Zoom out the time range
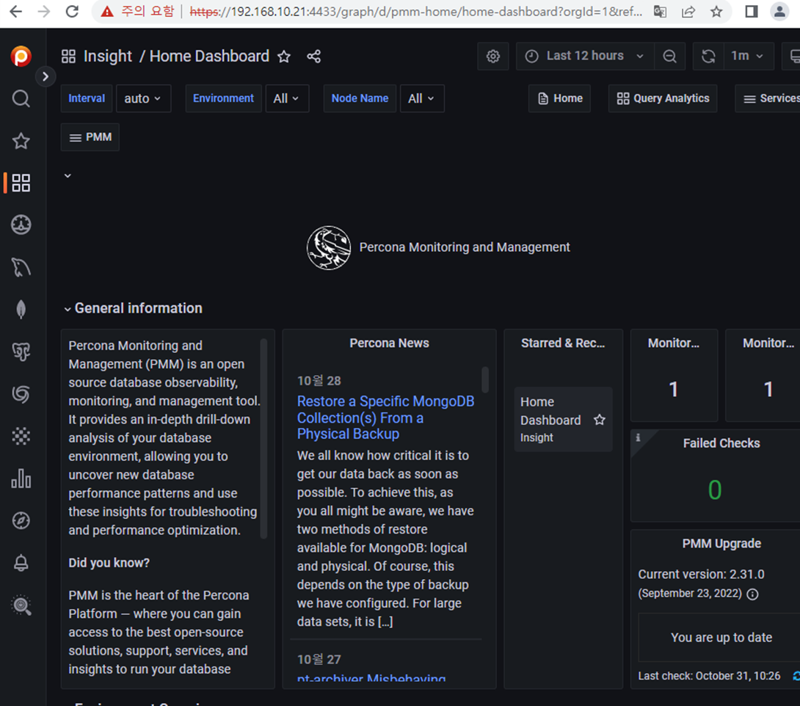800x706 pixels. coord(669,56)
